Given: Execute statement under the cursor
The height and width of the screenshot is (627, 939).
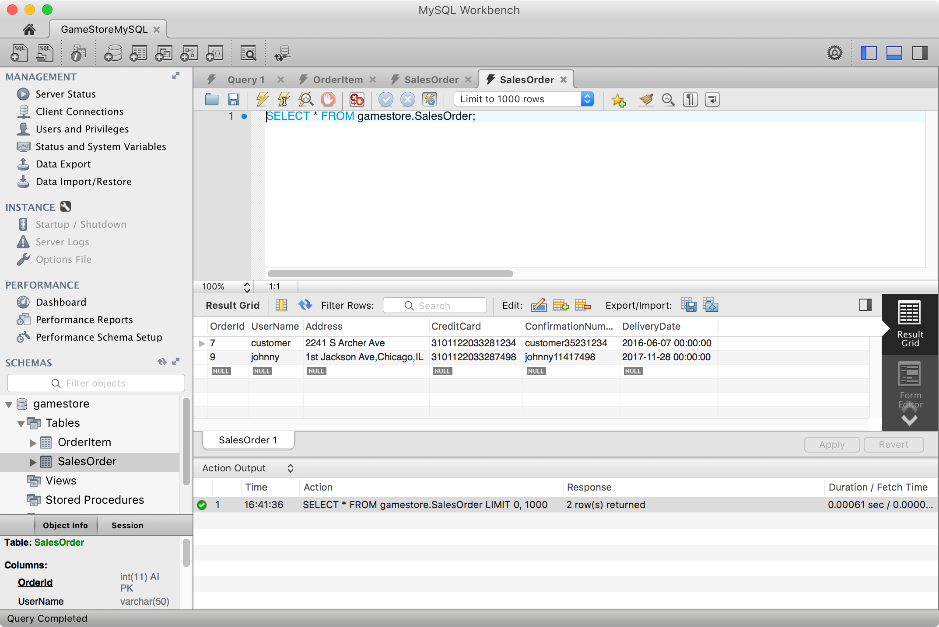Looking at the screenshot, I should pyautogui.click(x=284, y=99).
